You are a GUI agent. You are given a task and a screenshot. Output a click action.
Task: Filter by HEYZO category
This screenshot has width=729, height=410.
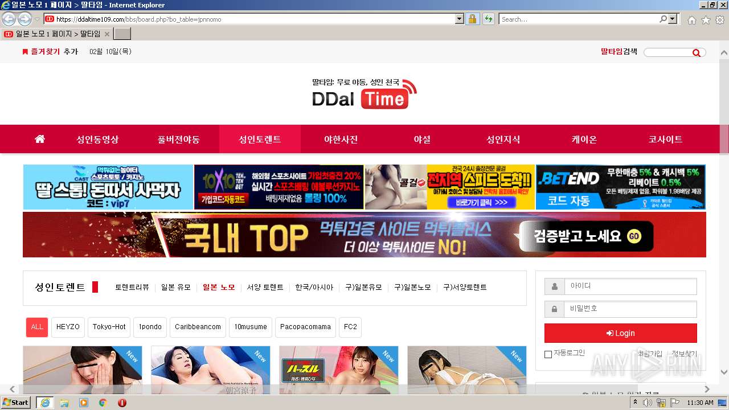pyautogui.click(x=68, y=327)
